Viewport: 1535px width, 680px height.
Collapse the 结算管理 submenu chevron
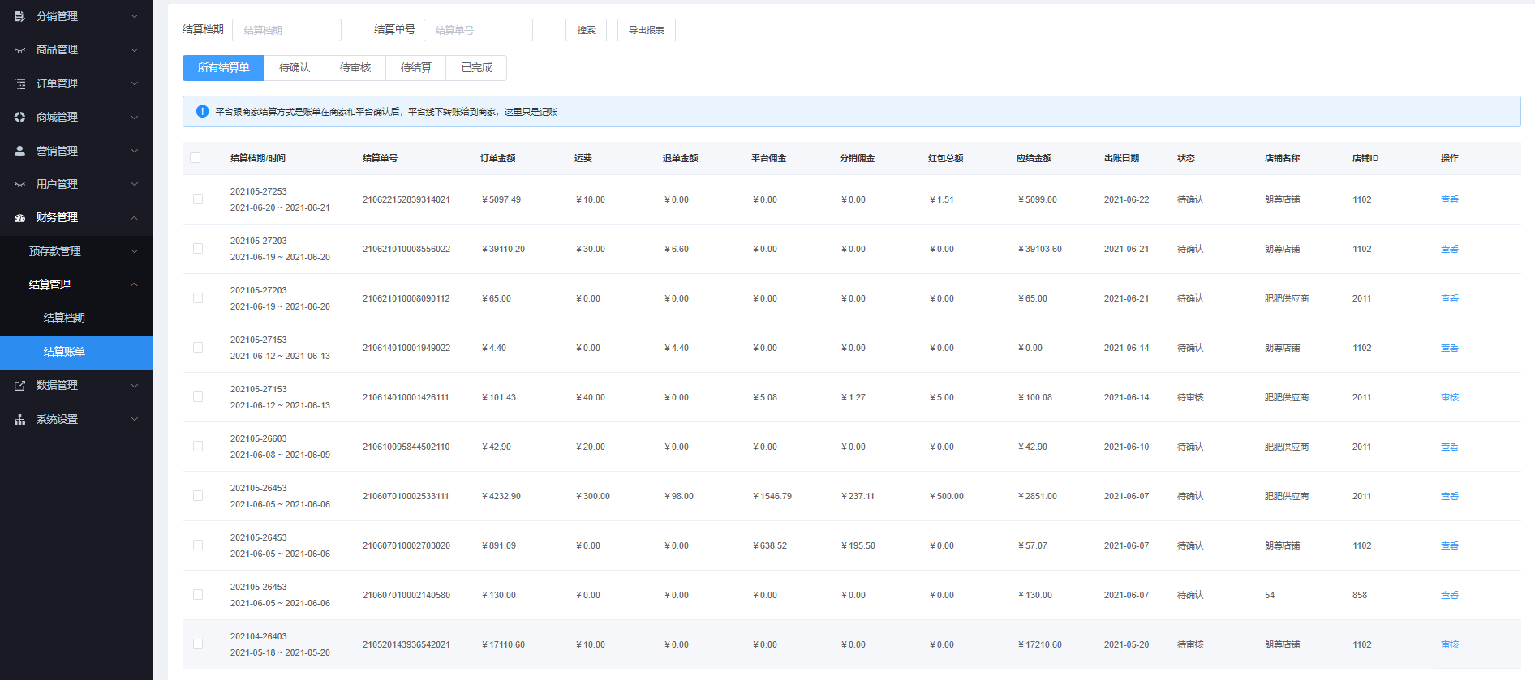point(135,284)
